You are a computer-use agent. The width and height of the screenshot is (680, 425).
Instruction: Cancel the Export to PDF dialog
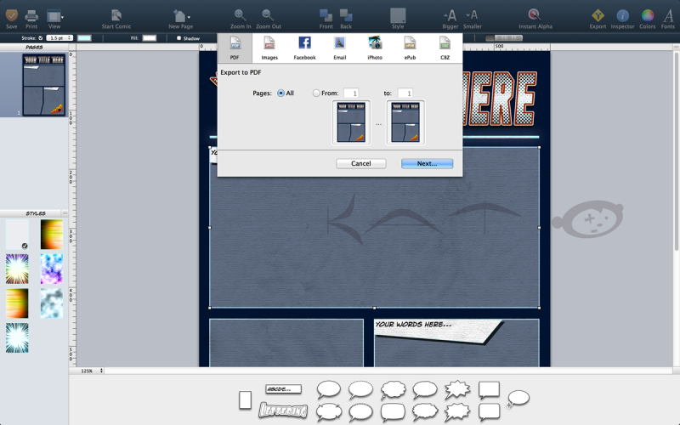click(x=360, y=163)
